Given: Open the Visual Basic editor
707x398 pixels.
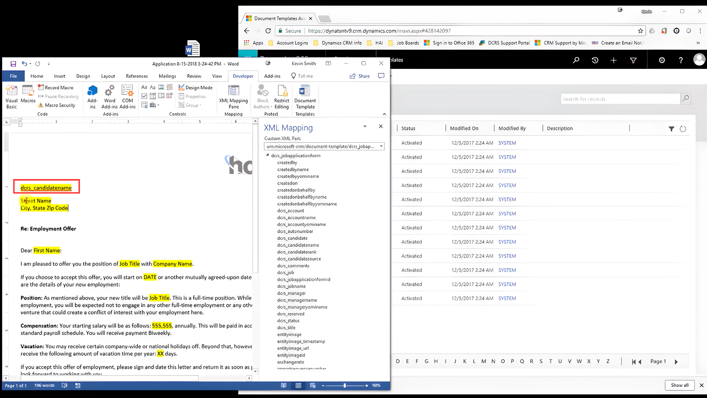Looking at the screenshot, I should coord(11,97).
